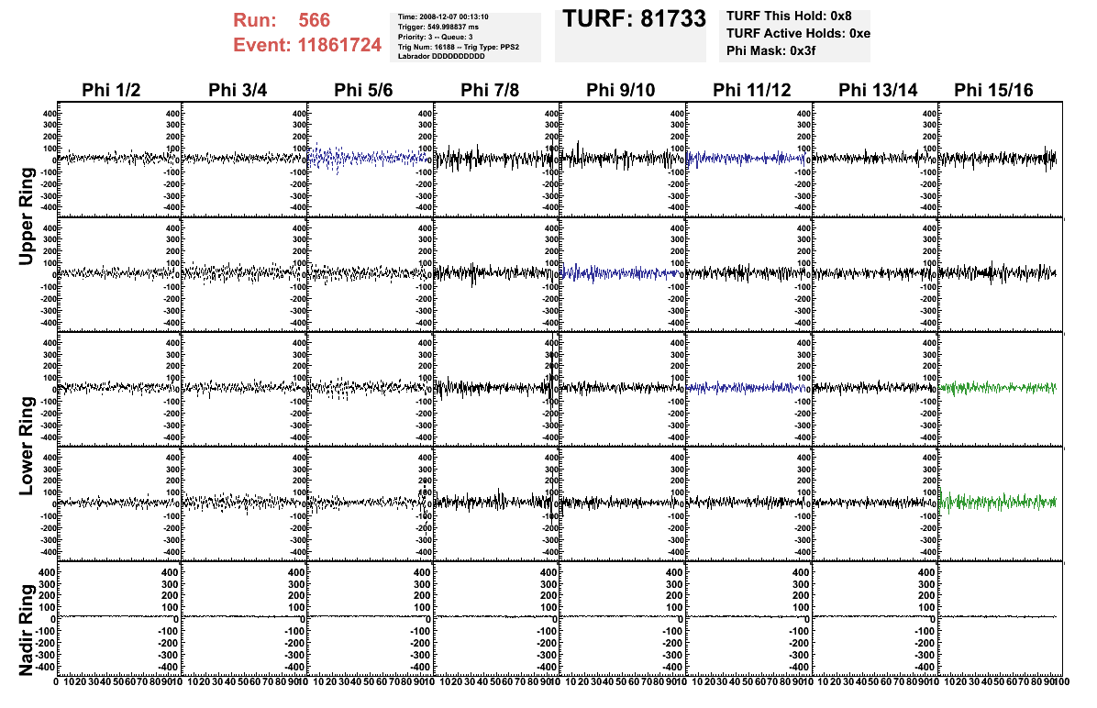
Task: Click the "Trig Num: 16188 -- Trig Type: PPS2" line
Action: click(x=459, y=47)
